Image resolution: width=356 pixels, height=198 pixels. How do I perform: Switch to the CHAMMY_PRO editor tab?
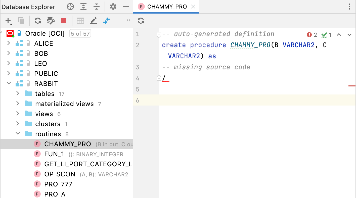(x=167, y=7)
